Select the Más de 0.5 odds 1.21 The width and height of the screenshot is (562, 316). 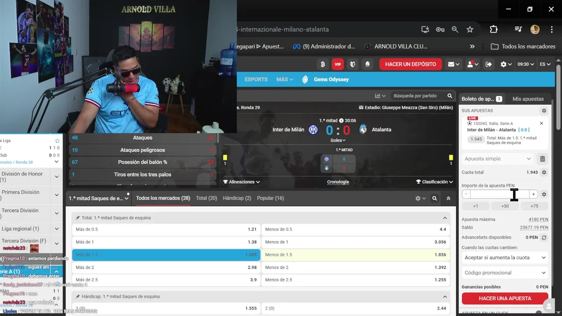[x=166, y=229]
